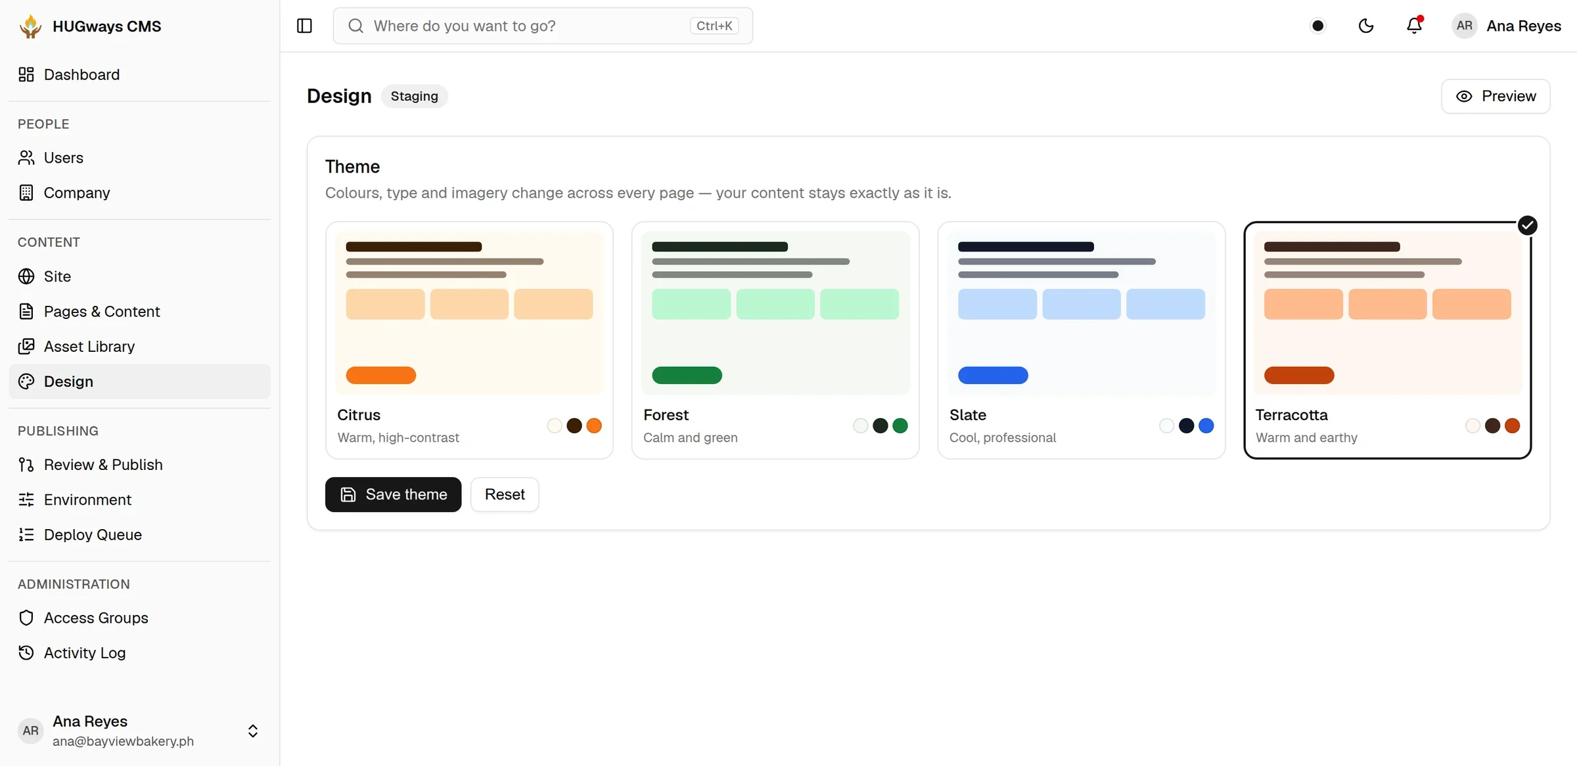Click the Reset button
This screenshot has width=1577, height=766.
pyautogui.click(x=505, y=495)
